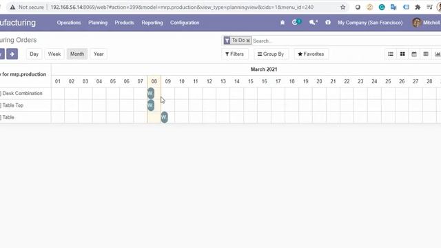The height and width of the screenshot is (248, 441).
Task: Click the Manufacturing app name in navbar
Action: click(x=18, y=23)
